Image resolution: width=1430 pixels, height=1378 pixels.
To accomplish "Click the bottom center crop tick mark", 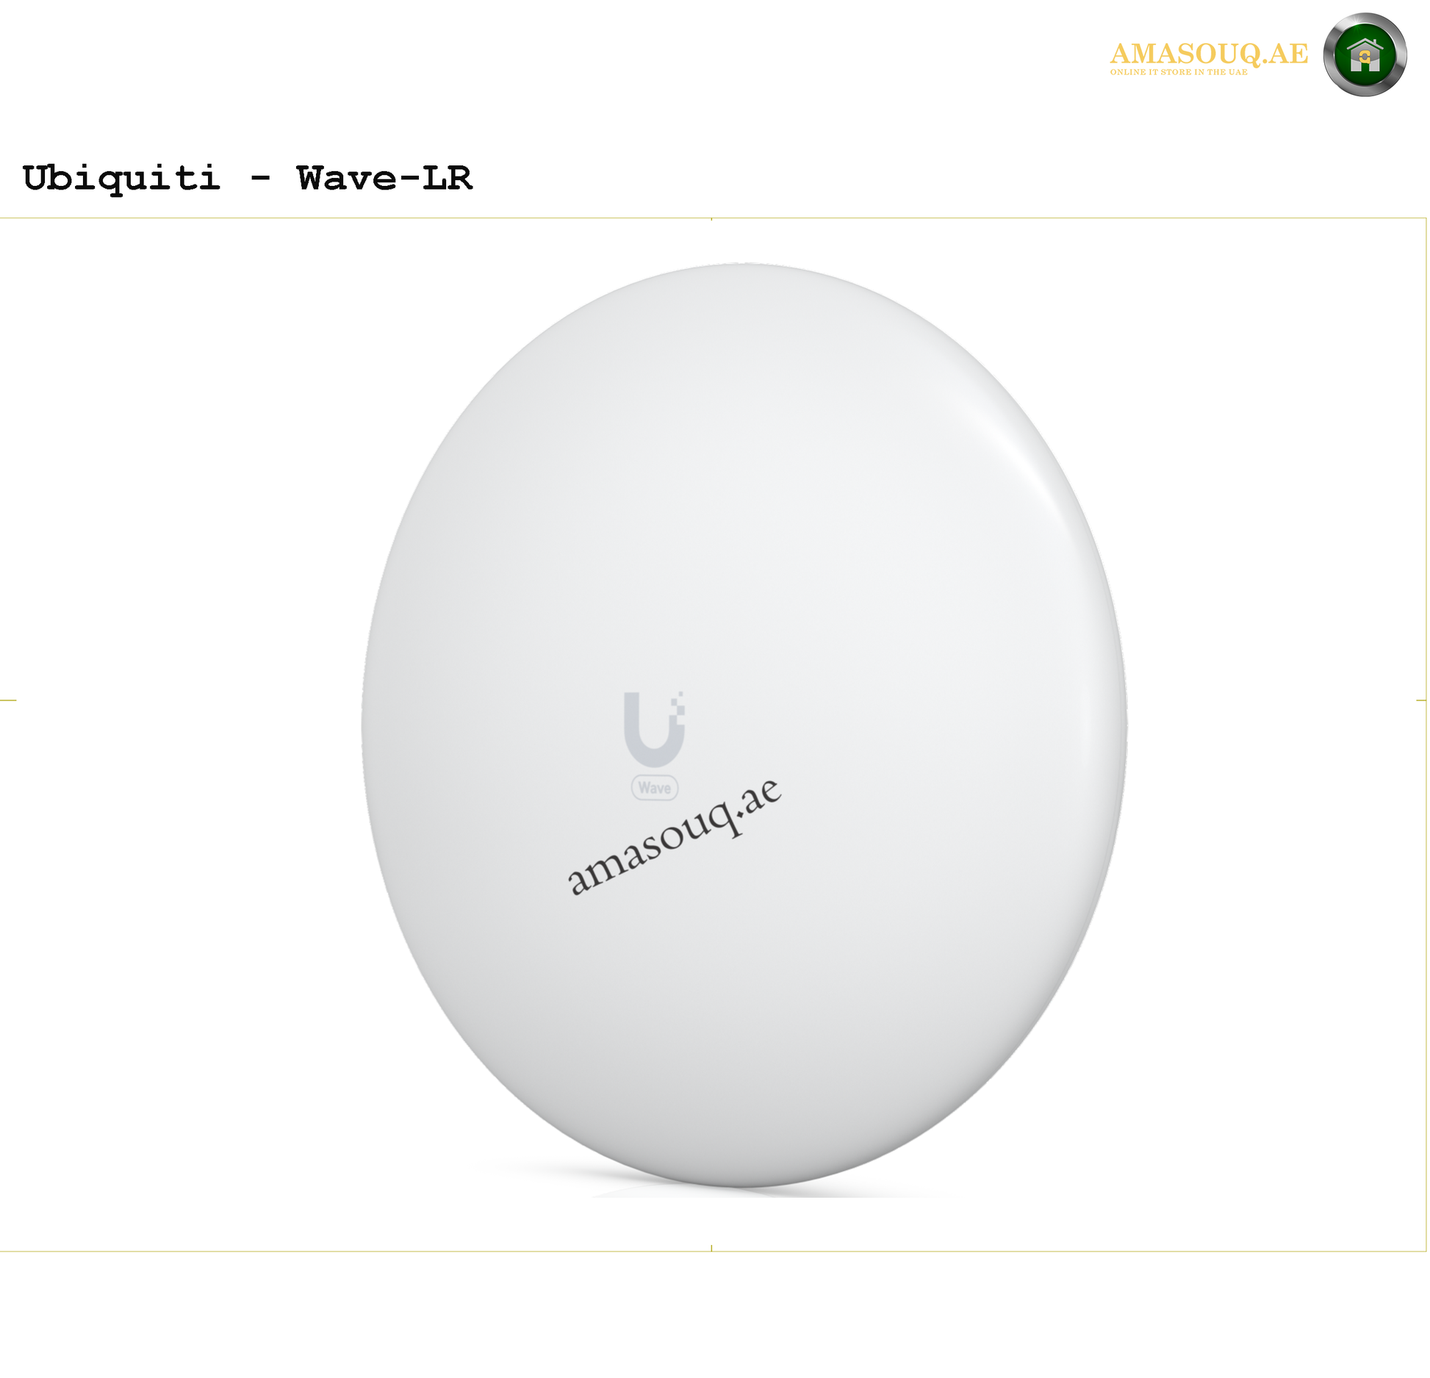I will click(711, 1248).
